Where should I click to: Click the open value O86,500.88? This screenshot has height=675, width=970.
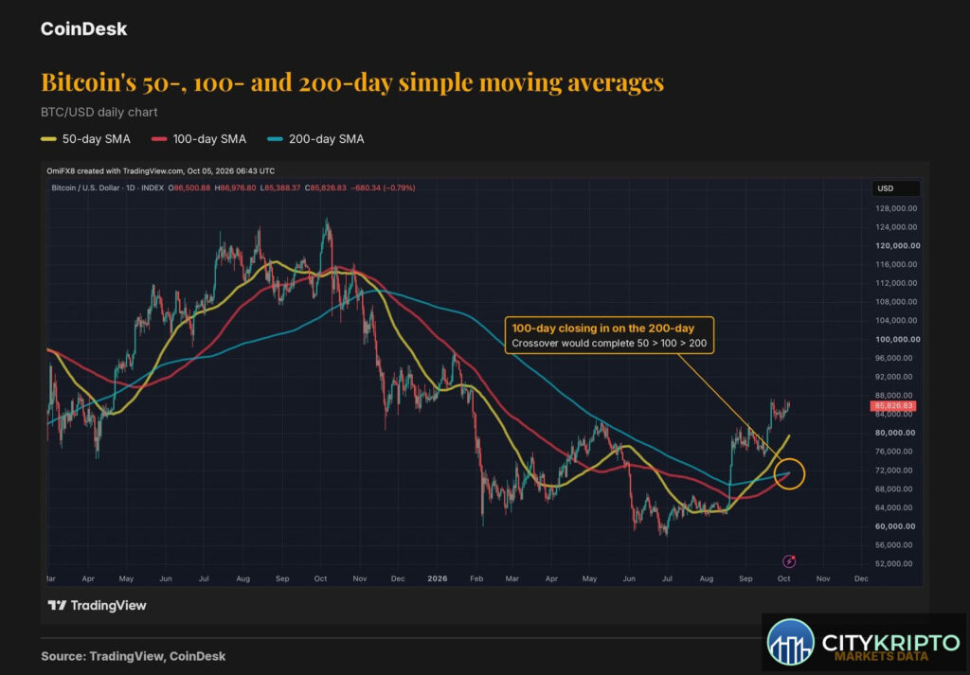(x=189, y=187)
